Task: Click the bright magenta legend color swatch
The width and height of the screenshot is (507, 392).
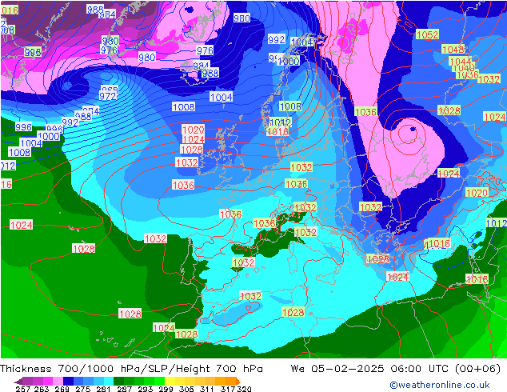Action: [48, 381]
